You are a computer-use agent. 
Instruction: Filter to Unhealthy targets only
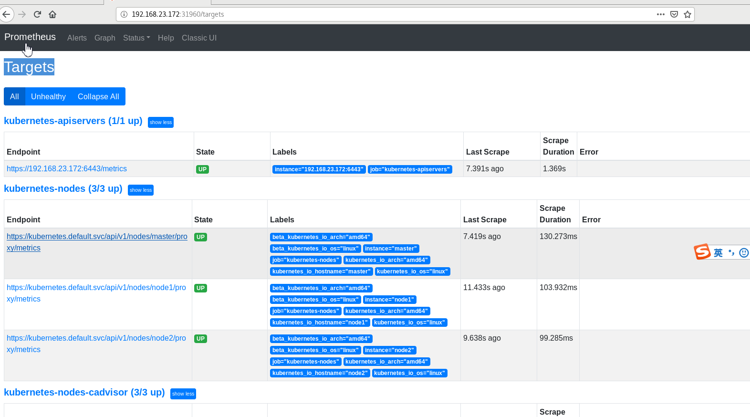click(x=48, y=96)
